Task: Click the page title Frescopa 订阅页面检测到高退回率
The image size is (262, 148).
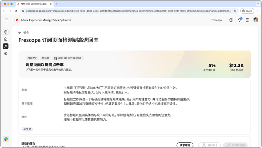Action: point(58,40)
